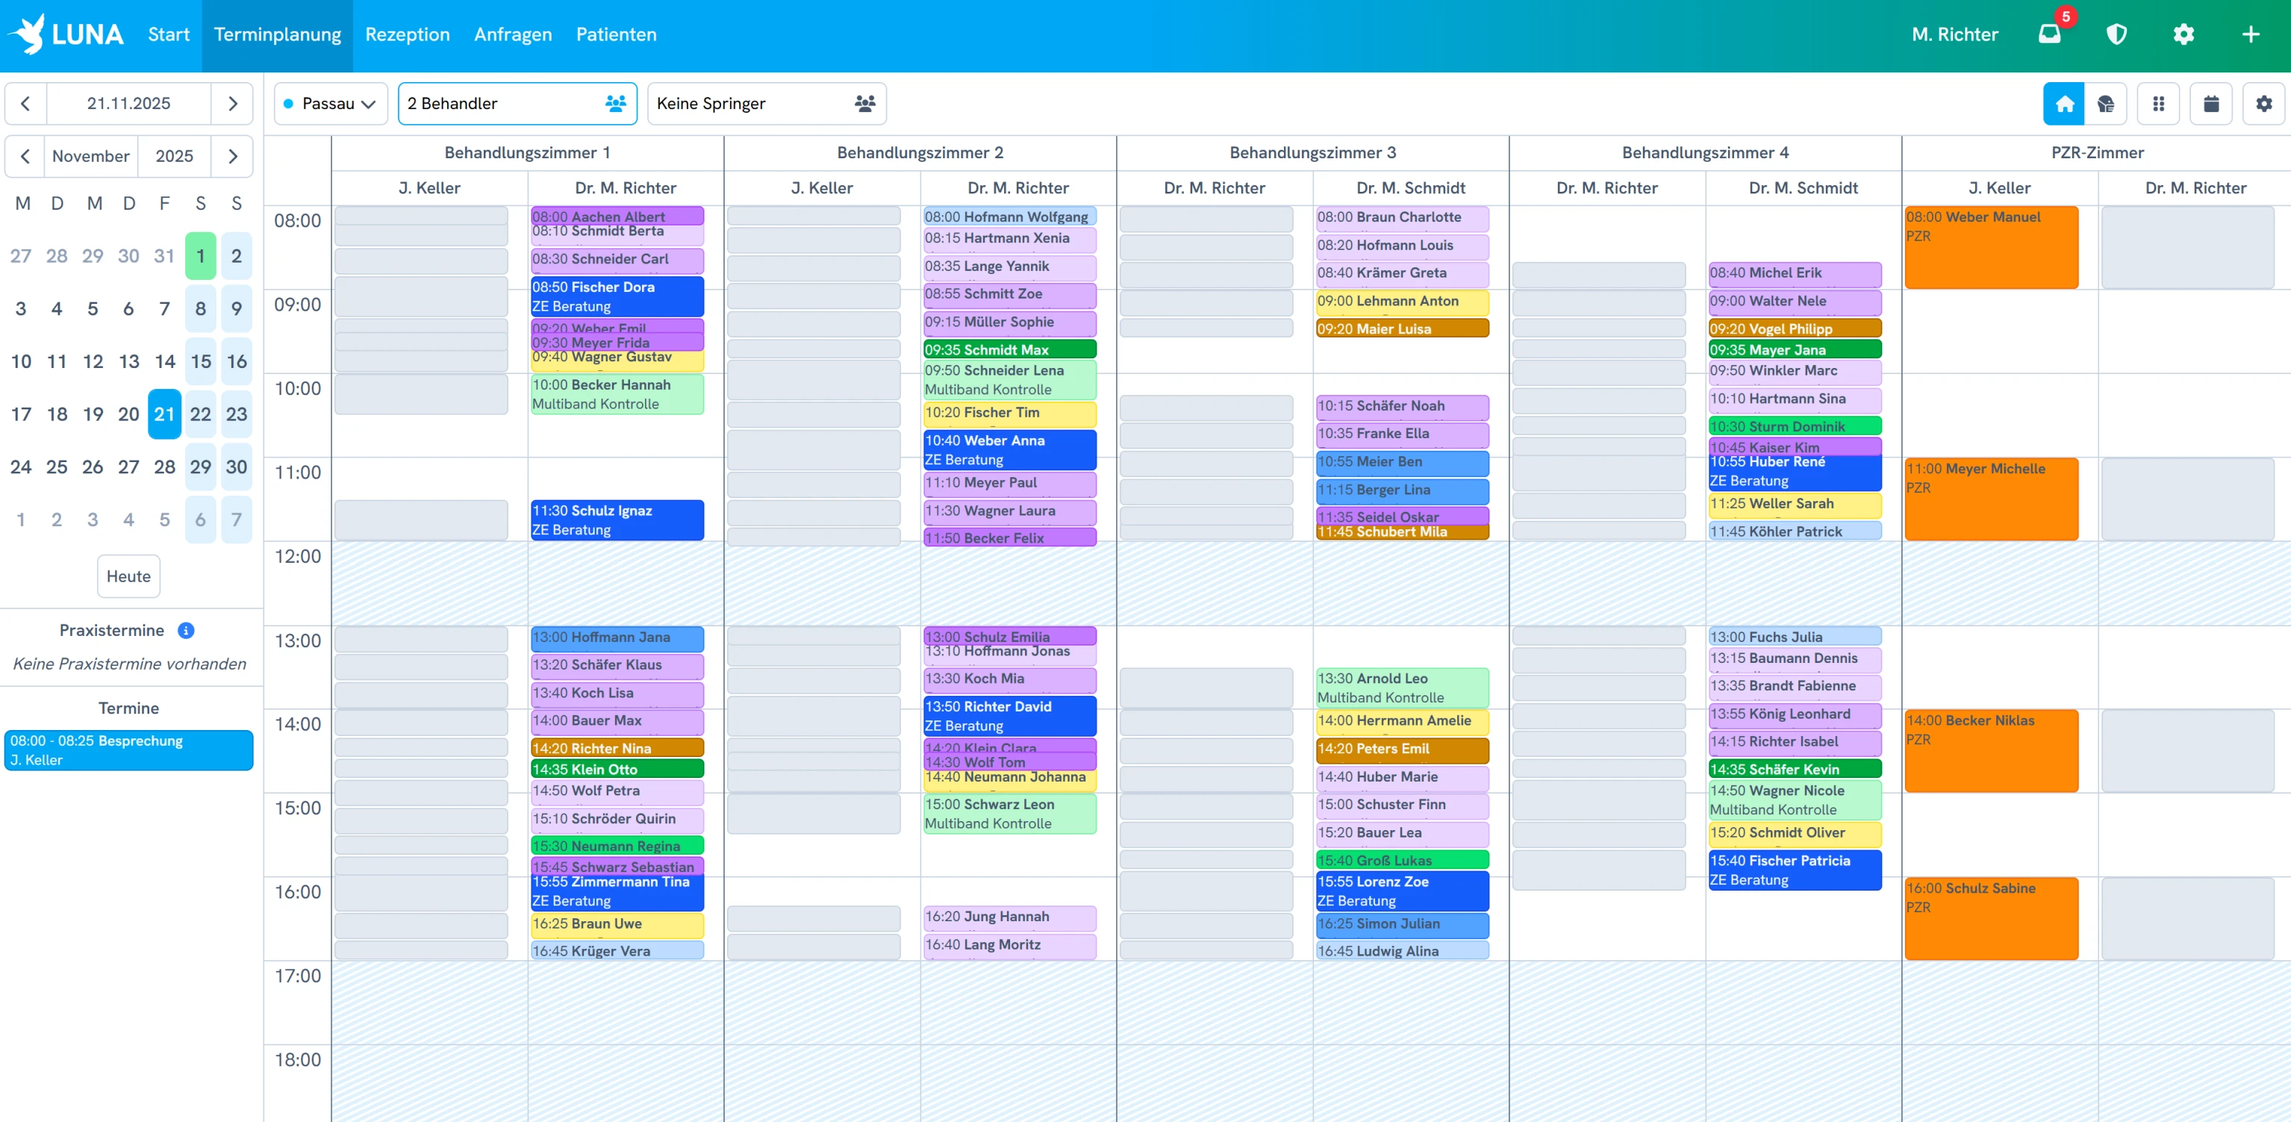Select November 22 in mini calendar
This screenshot has width=2291, height=1122.
200,414
